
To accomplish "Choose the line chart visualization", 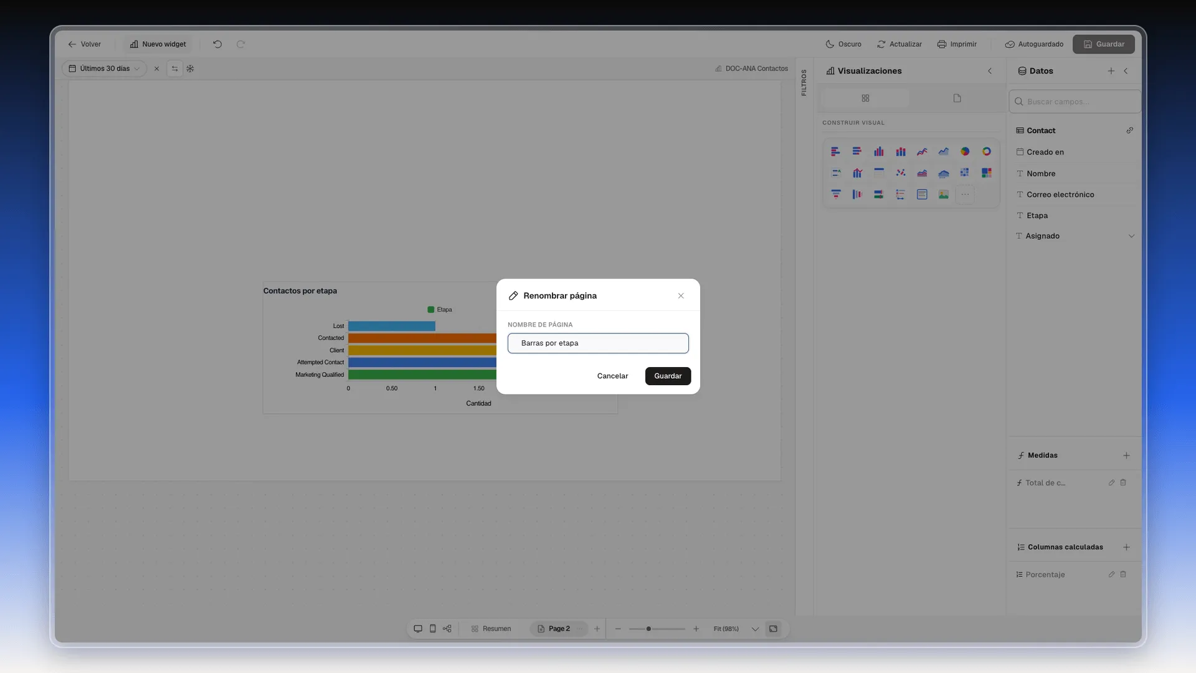I will [x=922, y=151].
